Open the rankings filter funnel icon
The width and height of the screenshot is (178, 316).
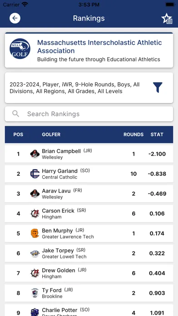tap(158, 88)
